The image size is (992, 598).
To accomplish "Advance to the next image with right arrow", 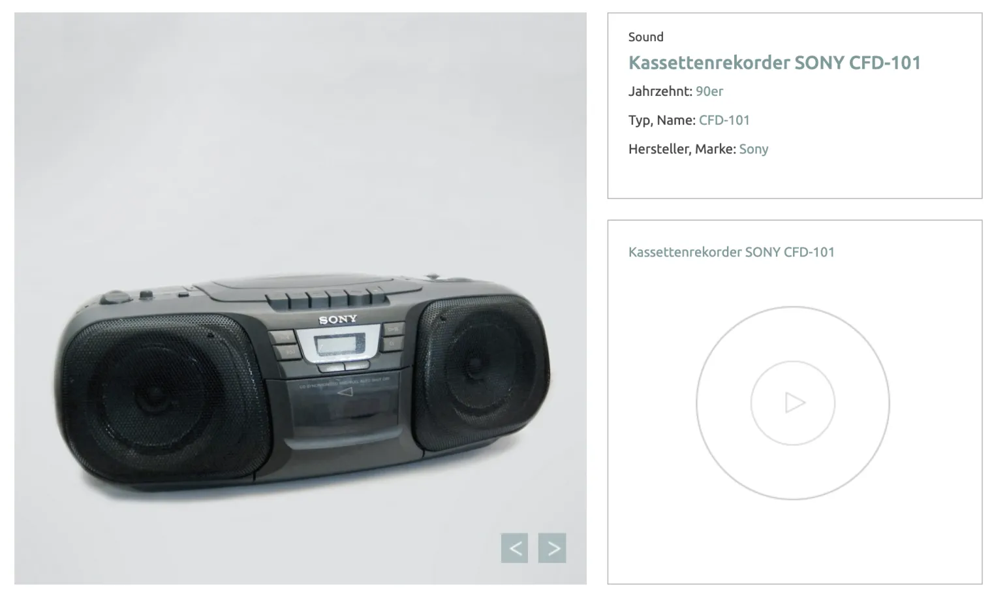I will coord(552,548).
